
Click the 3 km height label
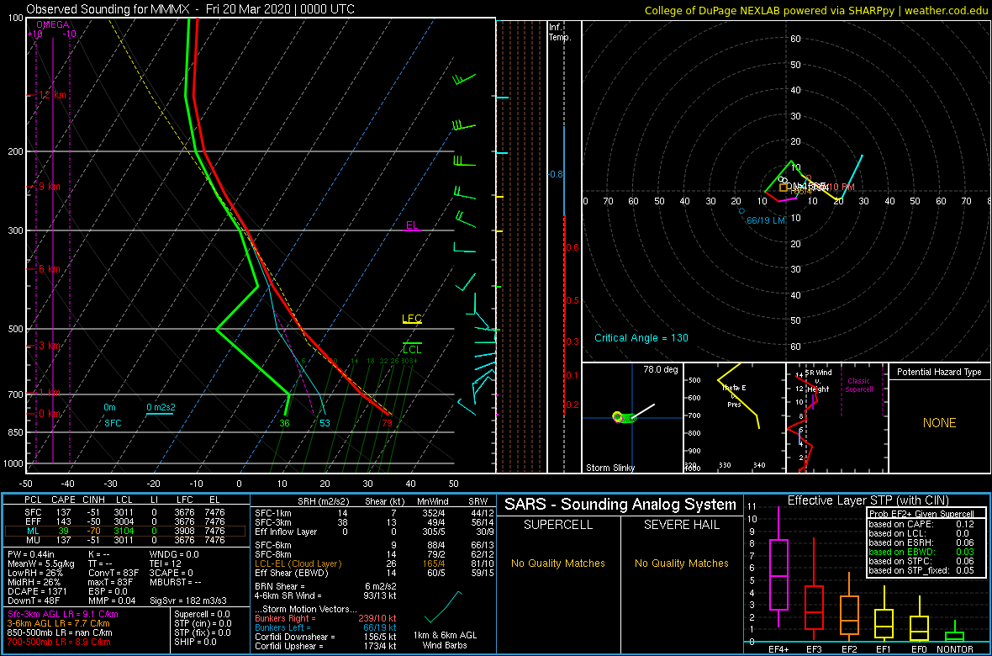coord(49,346)
